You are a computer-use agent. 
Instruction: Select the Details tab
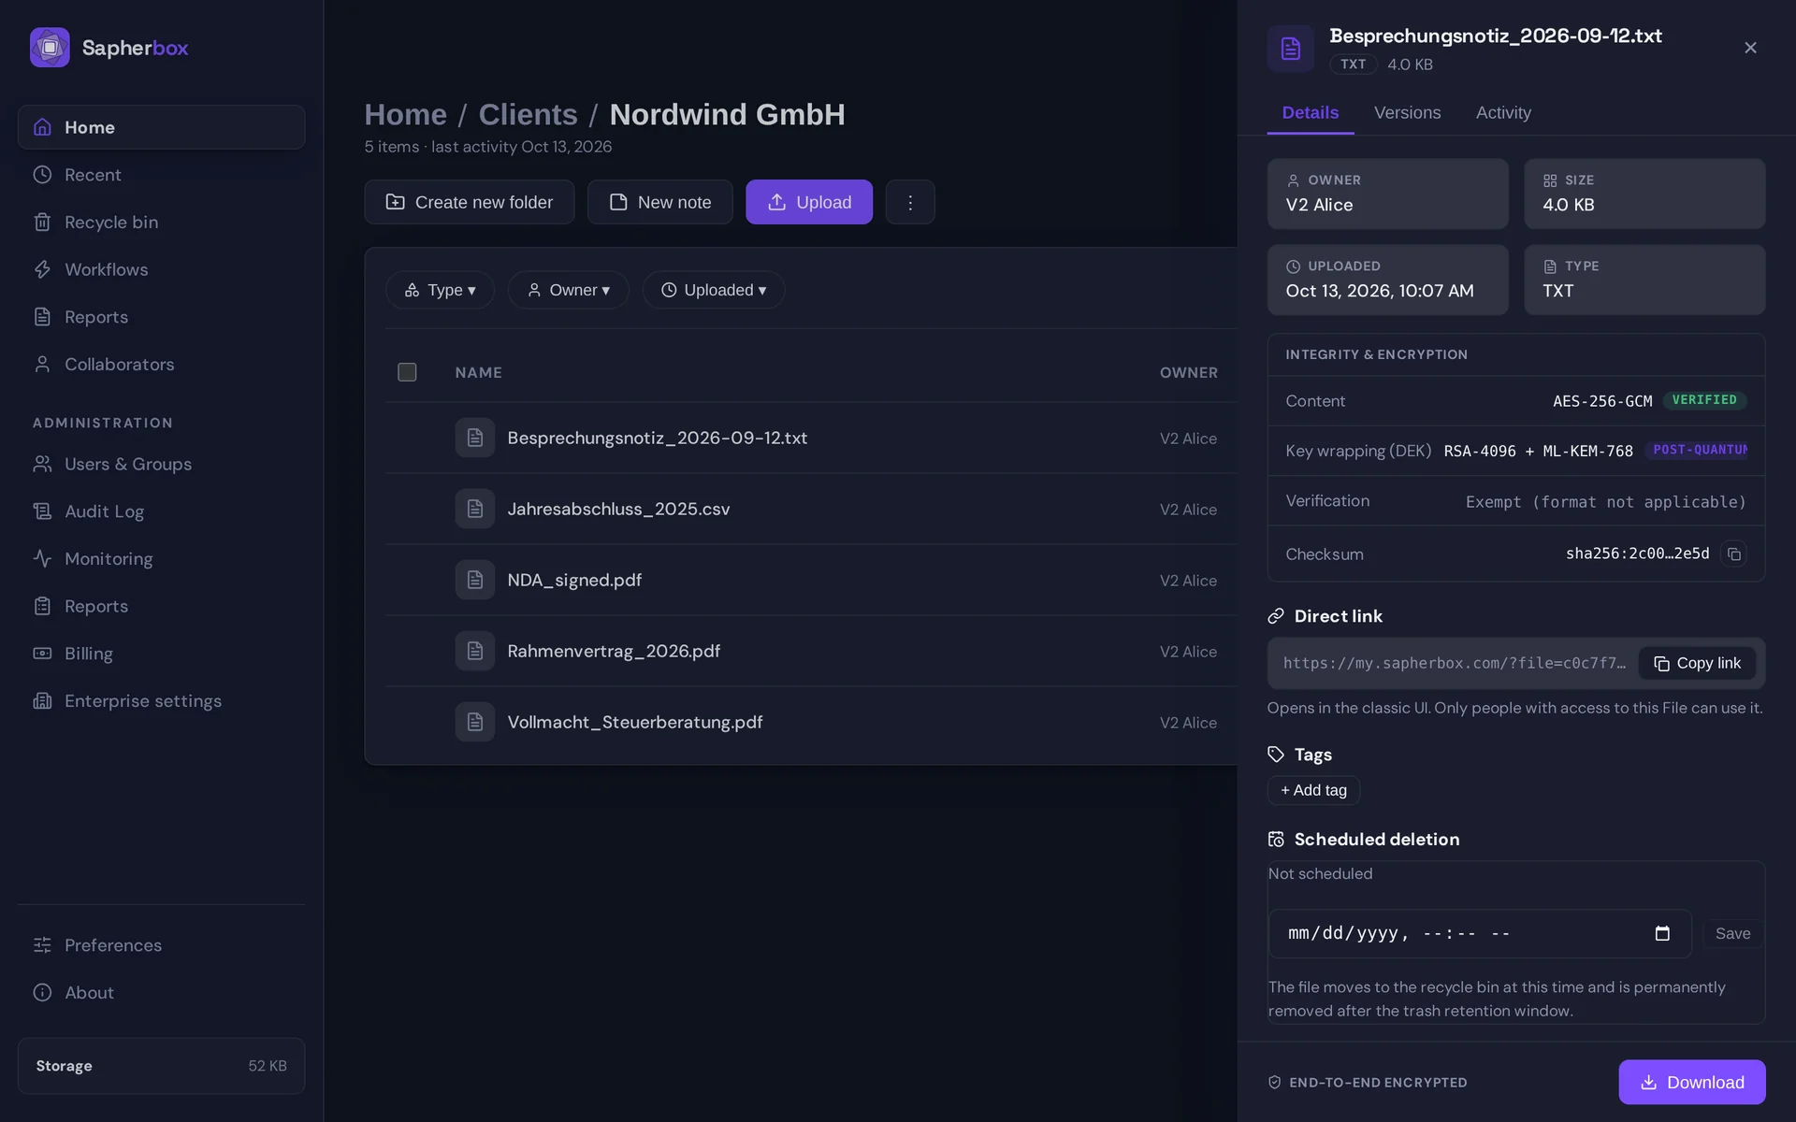(x=1310, y=113)
